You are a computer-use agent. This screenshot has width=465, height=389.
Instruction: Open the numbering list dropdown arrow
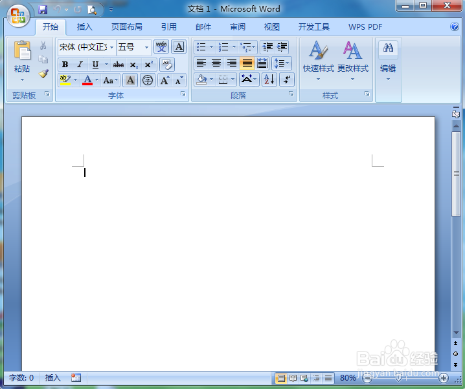234,47
